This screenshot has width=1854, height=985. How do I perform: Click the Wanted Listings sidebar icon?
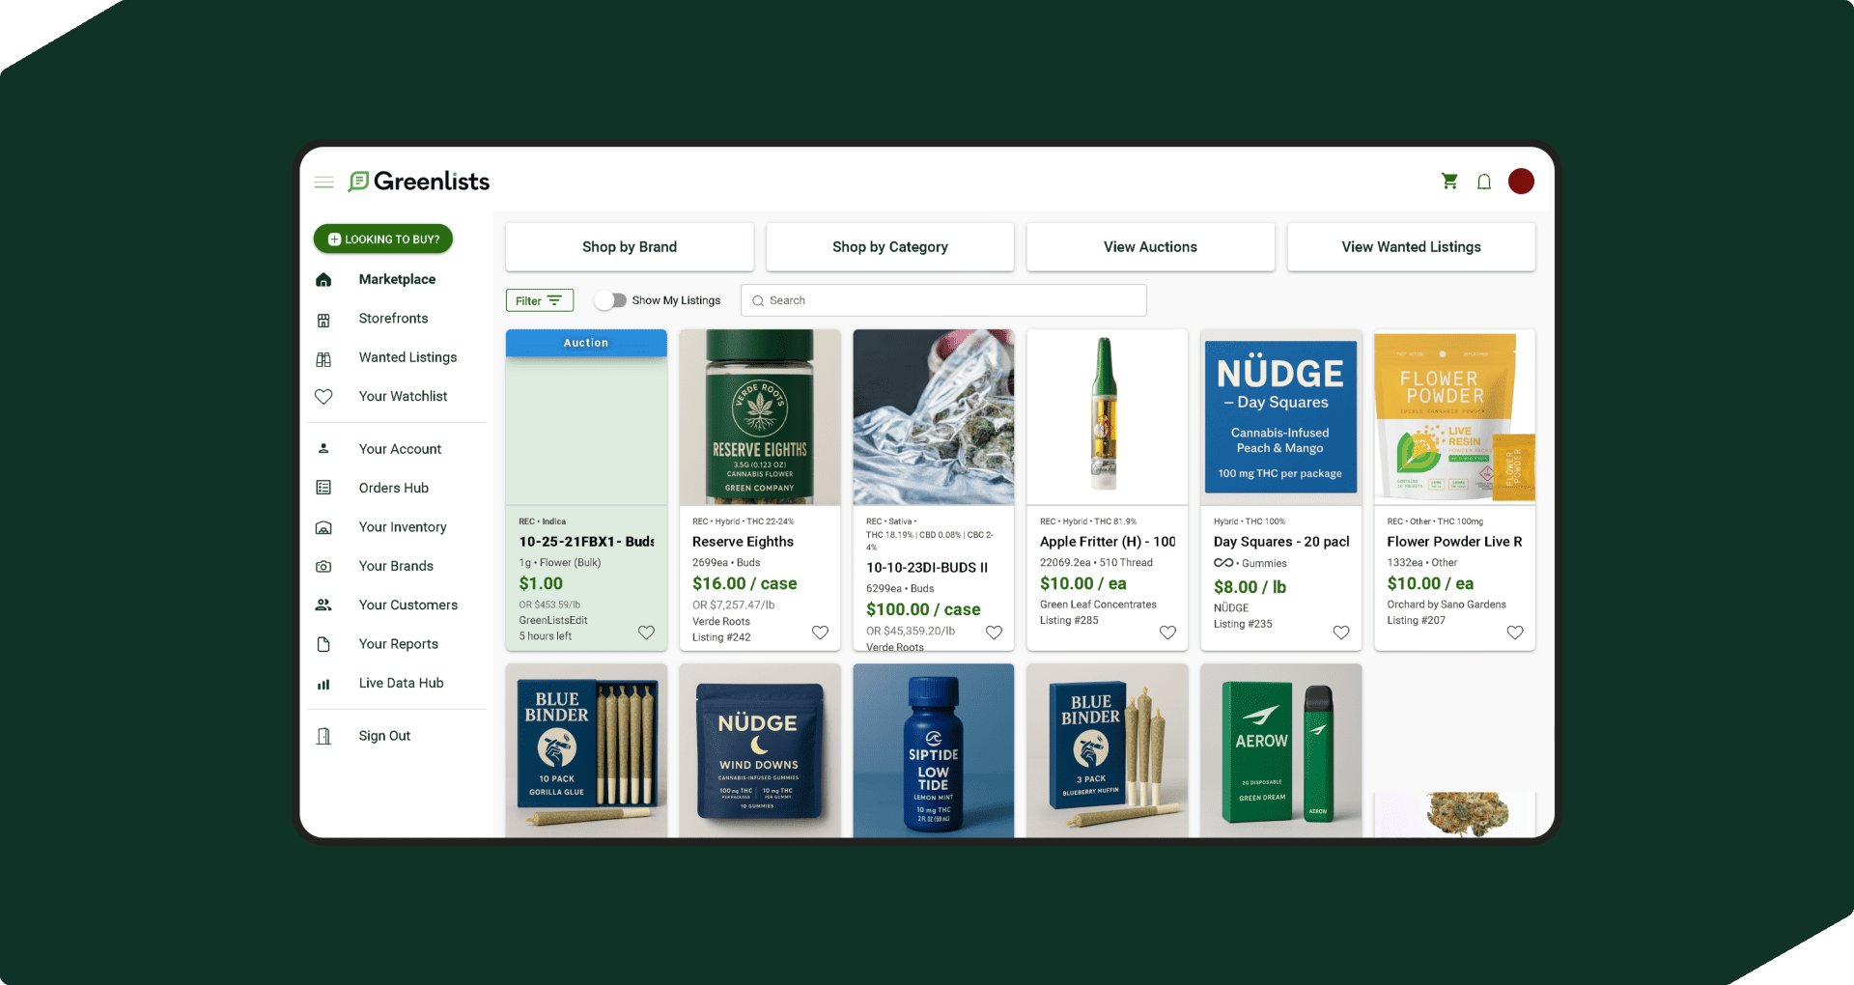tap(323, 359)
